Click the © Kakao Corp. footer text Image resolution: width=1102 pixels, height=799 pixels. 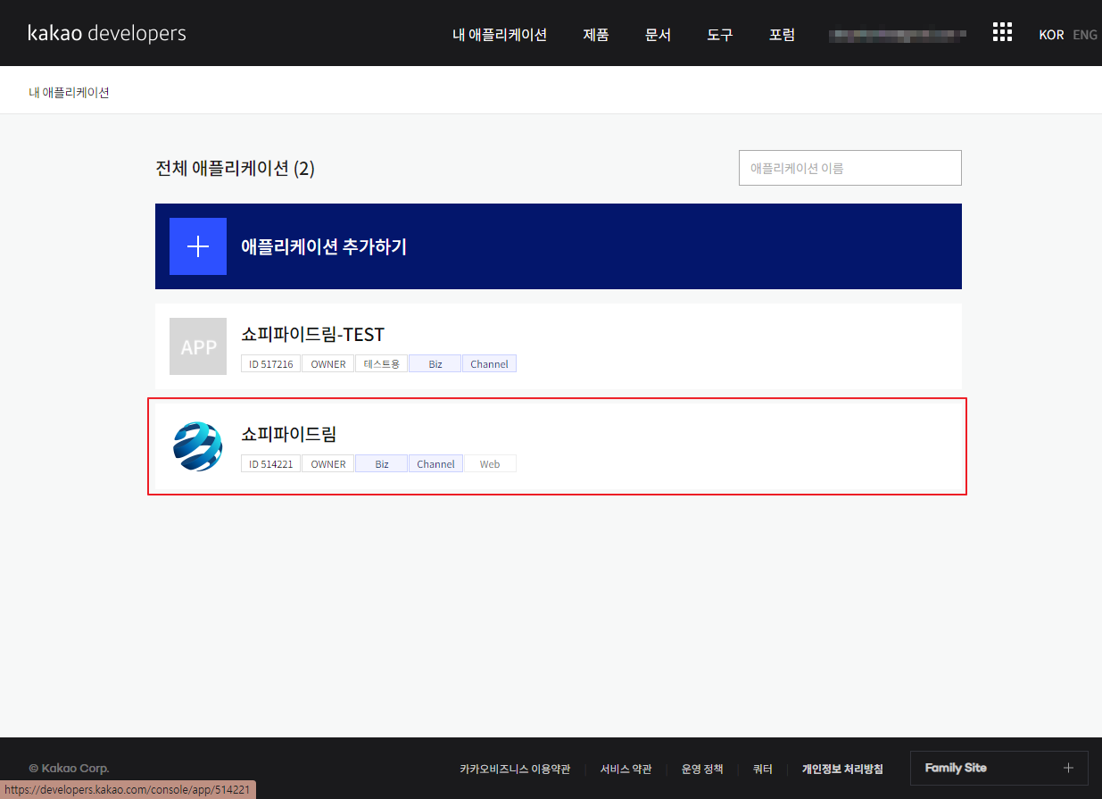pos(69,768)
